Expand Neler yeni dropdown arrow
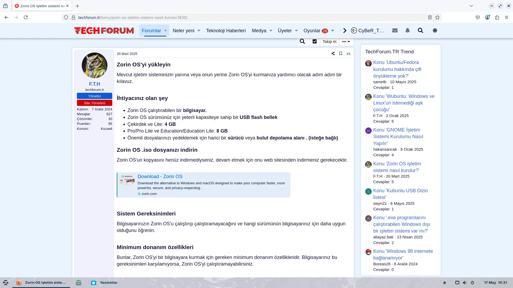513x288 pixels. (199, 31)
